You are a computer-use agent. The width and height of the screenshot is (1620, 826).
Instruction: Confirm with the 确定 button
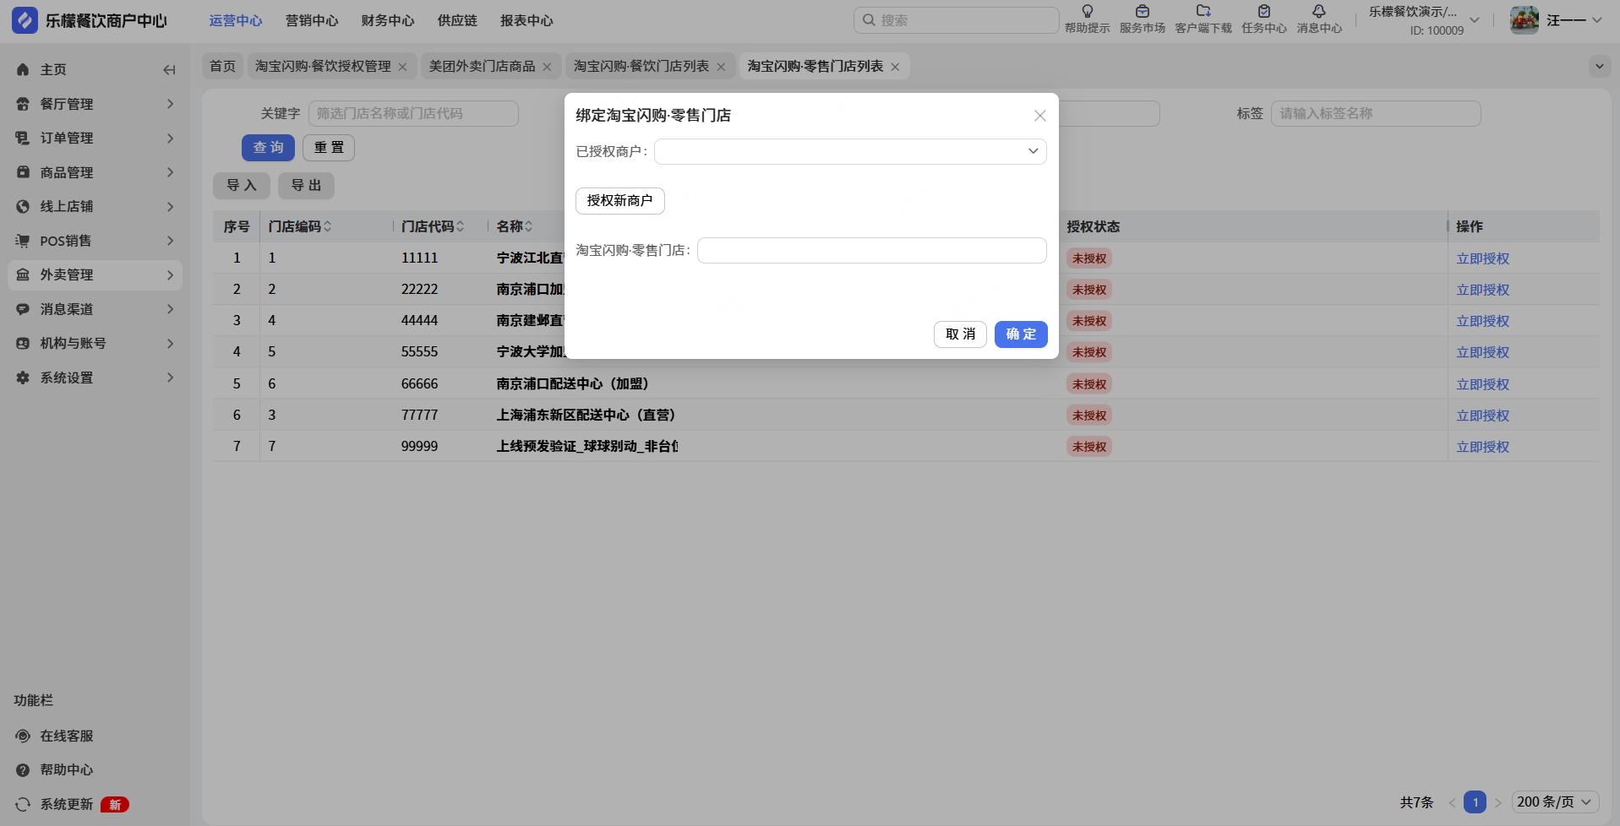click(x=1021, y=334)
